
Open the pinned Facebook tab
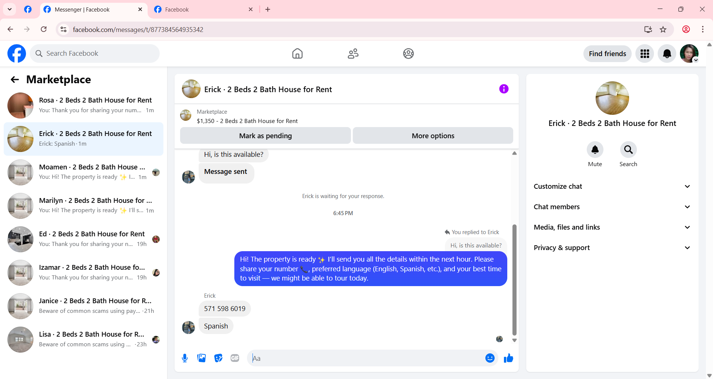pos(28,9)
